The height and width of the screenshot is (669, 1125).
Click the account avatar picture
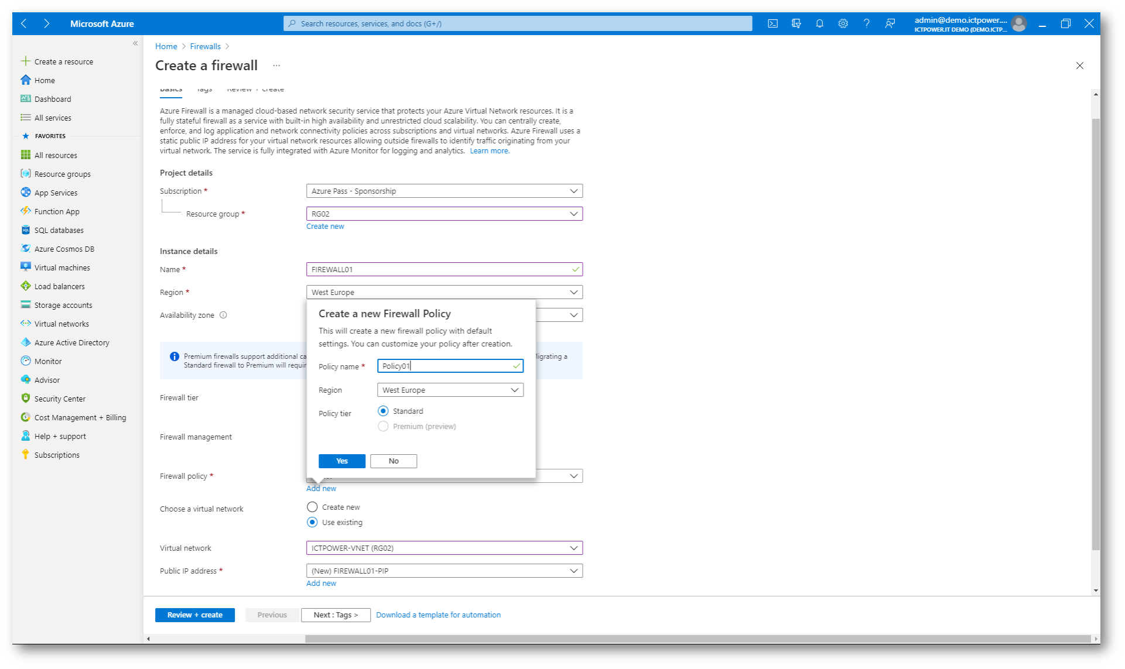(x=1019, y=24)
